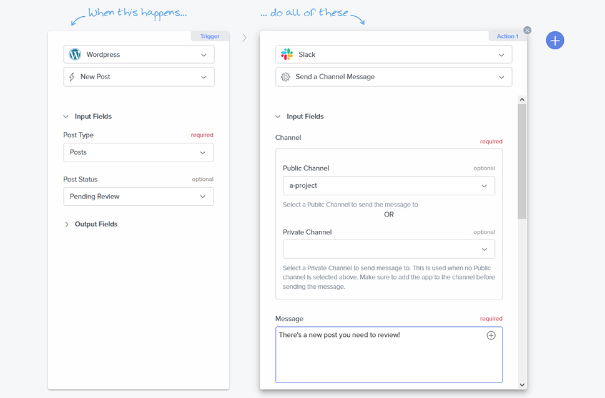Click the gear icon beside Send a Channel Message
The width and height of the screenshot is (605, 398).
pos(285,77)
